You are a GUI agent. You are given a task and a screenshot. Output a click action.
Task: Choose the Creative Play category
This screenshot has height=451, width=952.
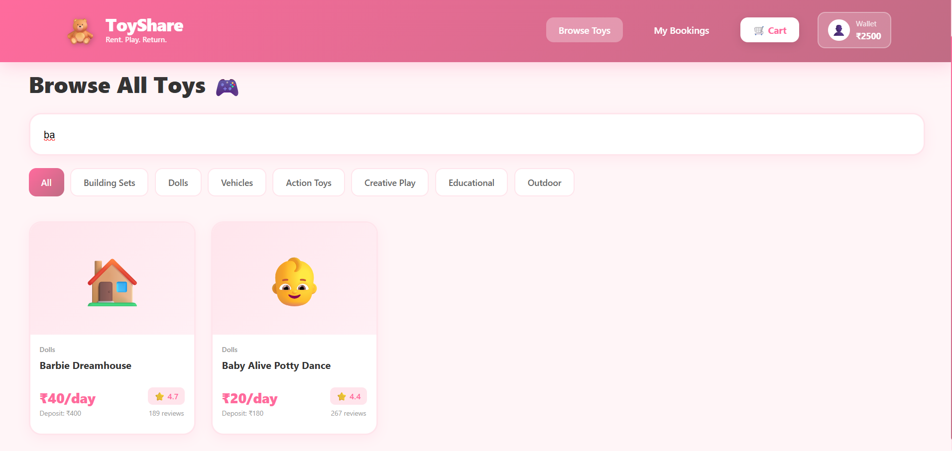point(390,182)
